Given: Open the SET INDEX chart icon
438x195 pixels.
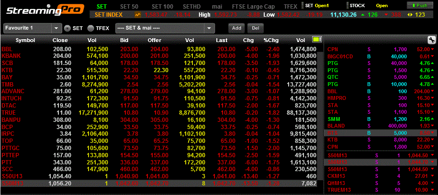Looking at the screenshot, I should click(x=138, y=15).
